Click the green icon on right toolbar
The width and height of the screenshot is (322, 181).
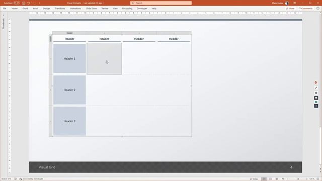pyautogui.click(x=316, y=102)
